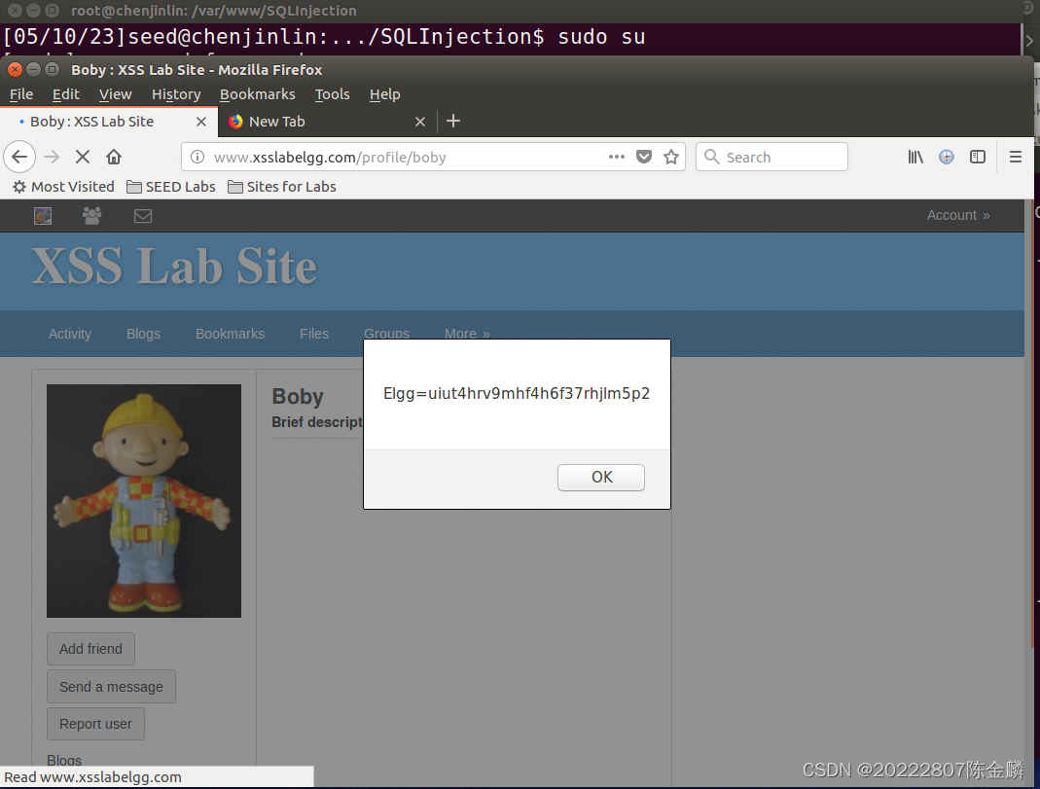1040x789 pixels.
Task: Click OK in the alert dialog
Action: tap(601, 478)
